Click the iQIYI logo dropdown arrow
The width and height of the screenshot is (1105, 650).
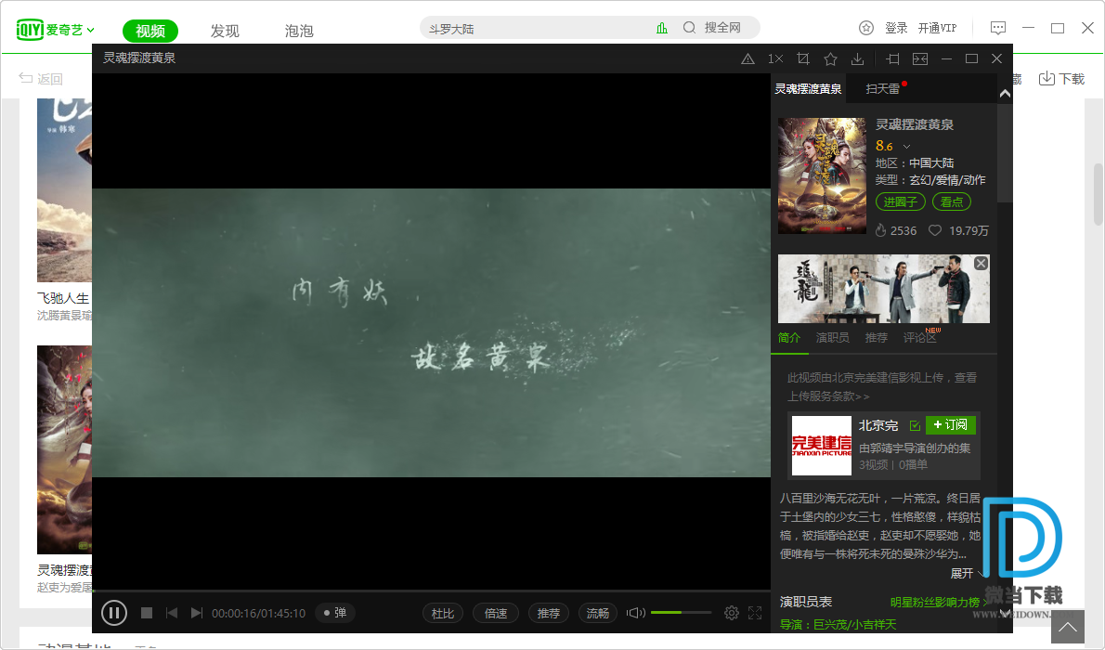coord(90,31)
